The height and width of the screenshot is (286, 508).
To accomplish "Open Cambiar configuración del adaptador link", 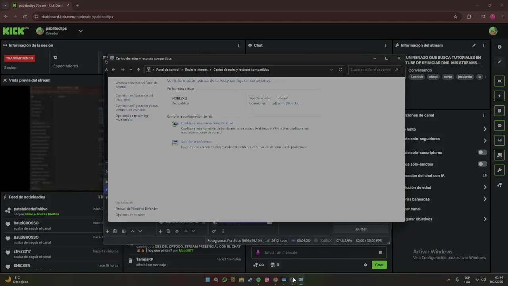I will pyautogui.click(x=134, y=97).
